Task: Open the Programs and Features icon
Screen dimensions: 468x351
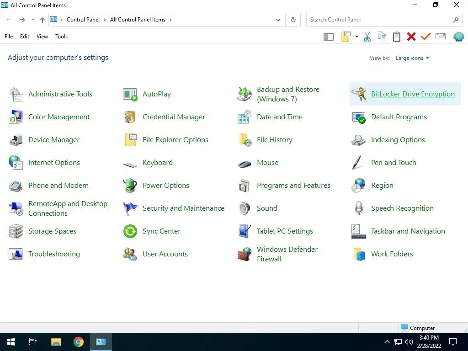Action: tap(245, 186)
